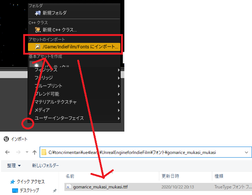Open recent locations dropdown chevron
Image resolution: width=252 pixels, height=195 pixels.
tap(27, 152)
